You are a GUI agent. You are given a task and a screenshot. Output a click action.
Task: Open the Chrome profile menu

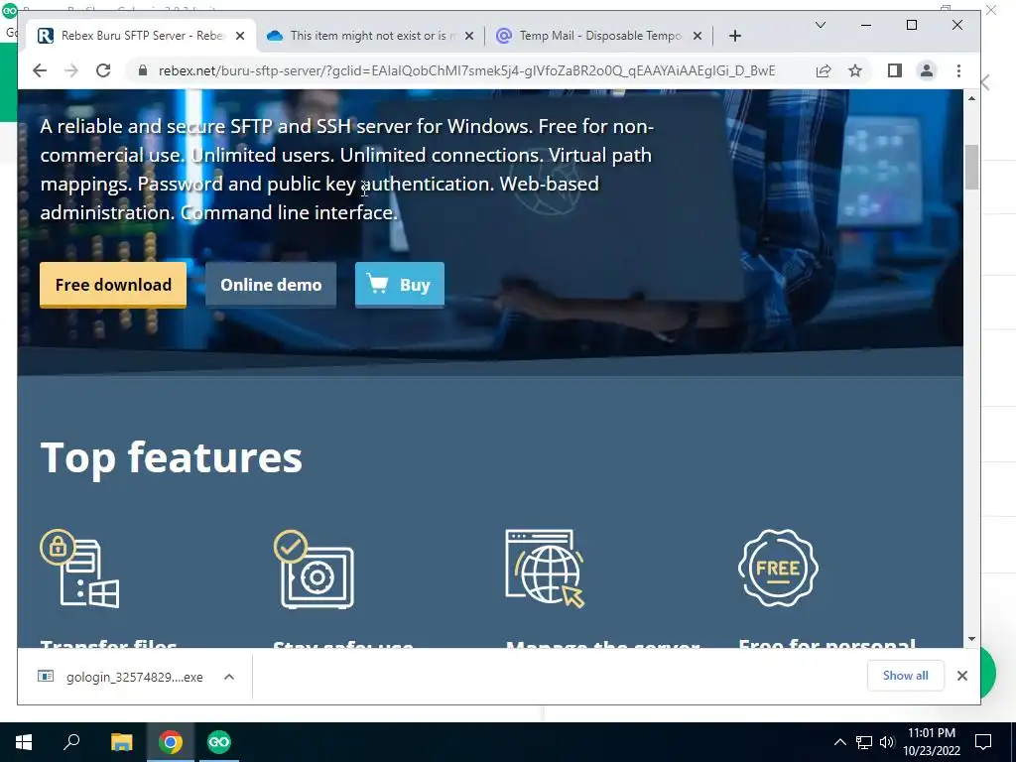click(x=927, y=70)
